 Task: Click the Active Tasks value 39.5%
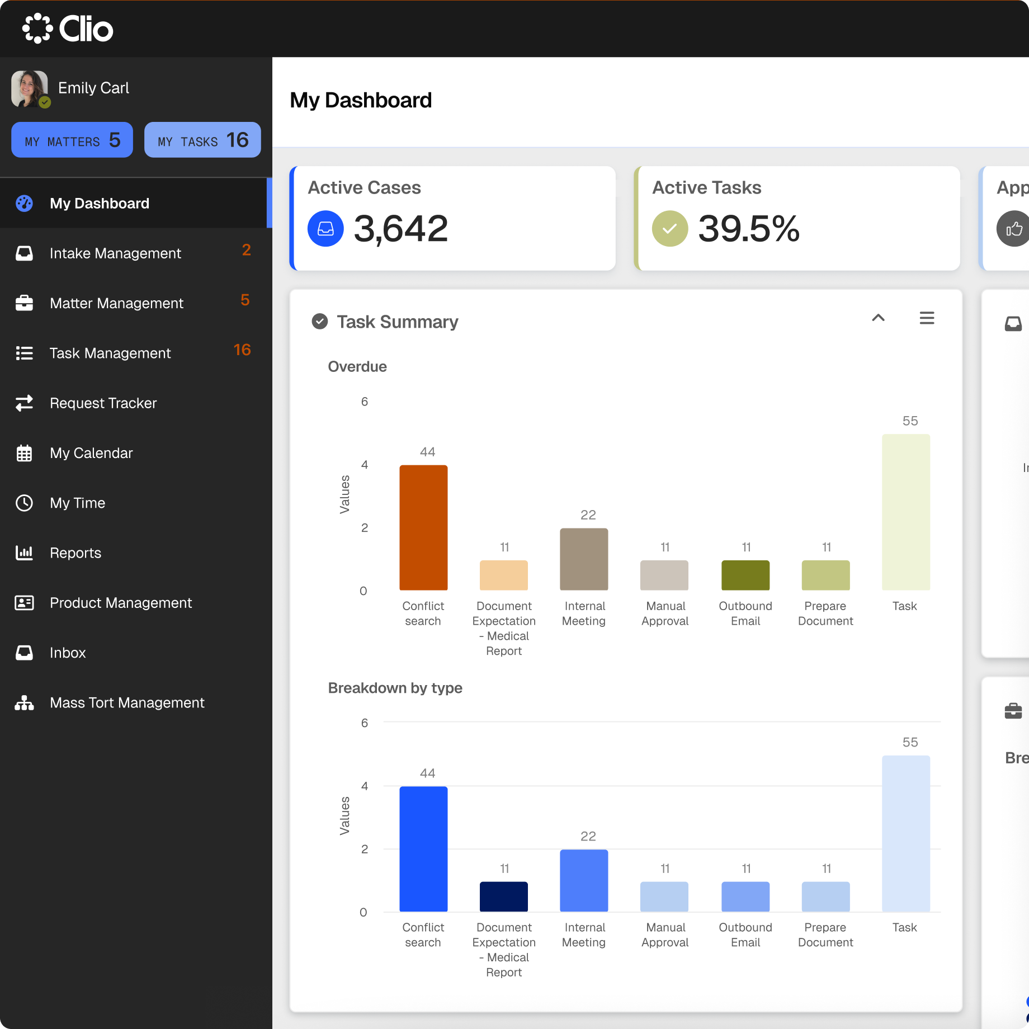click(x=749, y=228)
